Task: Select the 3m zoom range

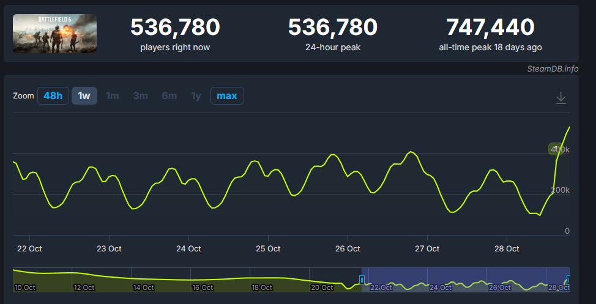Action: tap(140, 96)
